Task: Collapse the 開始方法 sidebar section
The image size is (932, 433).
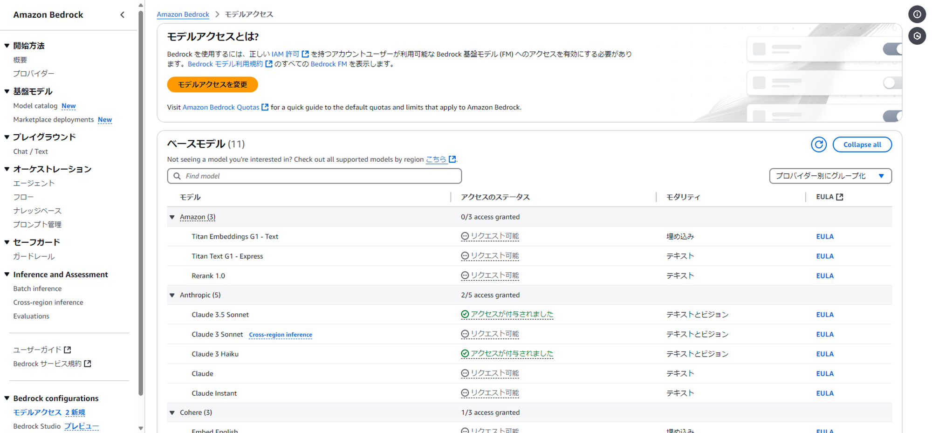Action: [x=7, y=46]
